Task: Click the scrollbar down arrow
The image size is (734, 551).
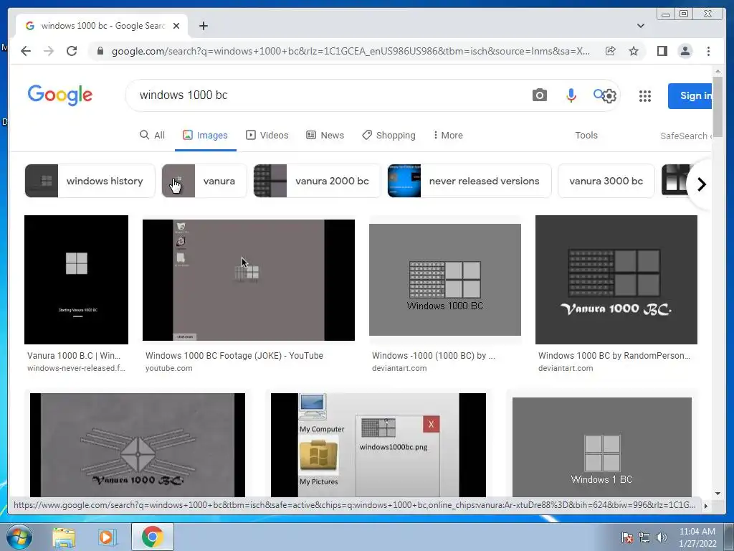Action: click(x=718, y=494)
